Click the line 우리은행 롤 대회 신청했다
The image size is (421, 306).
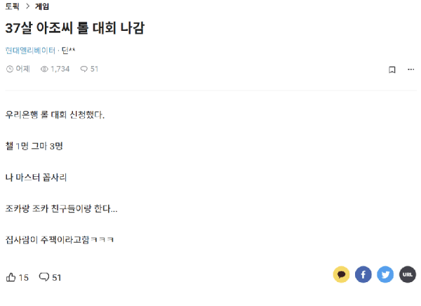(x=55, y=114)
